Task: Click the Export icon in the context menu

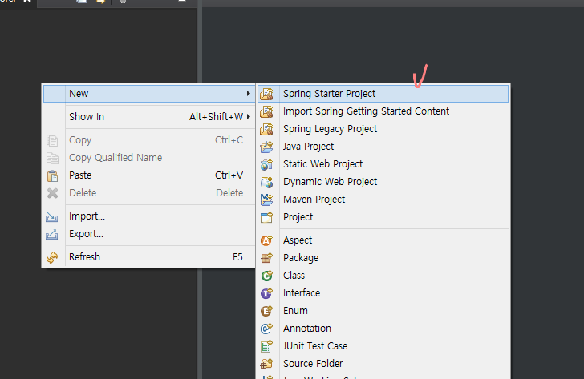Action: coord(52,234)
